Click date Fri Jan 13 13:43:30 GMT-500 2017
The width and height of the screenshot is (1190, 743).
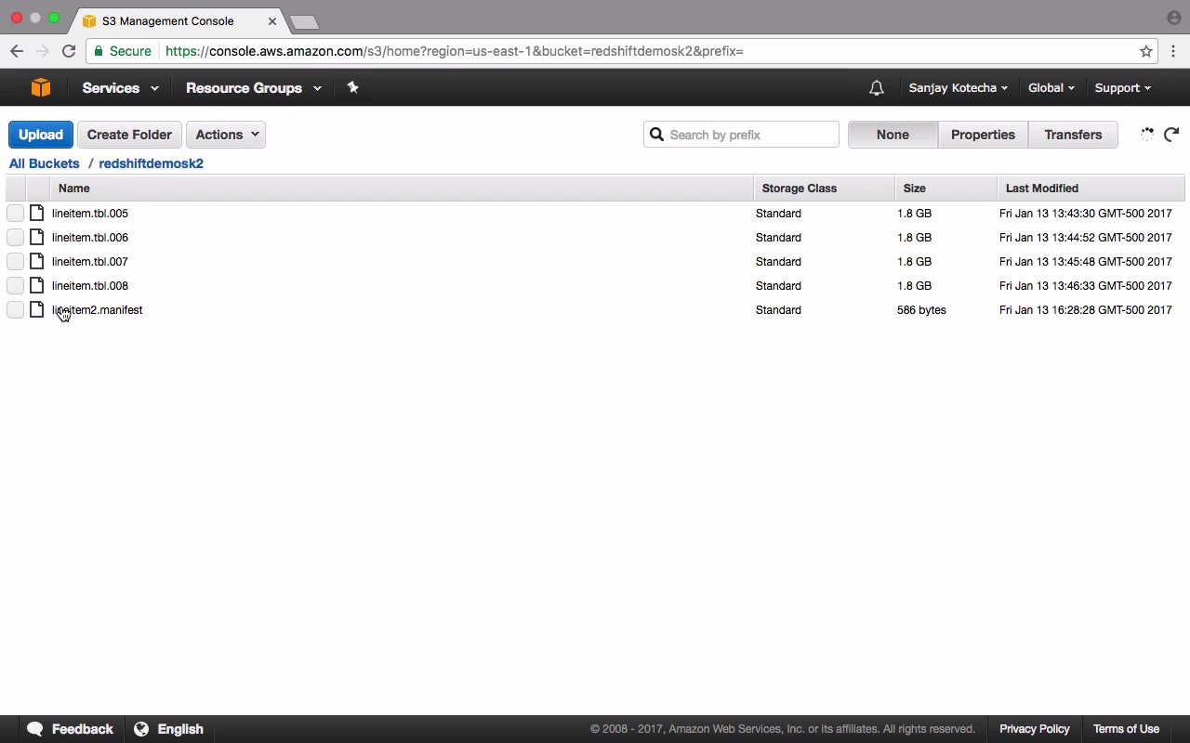click(1086, 214)
